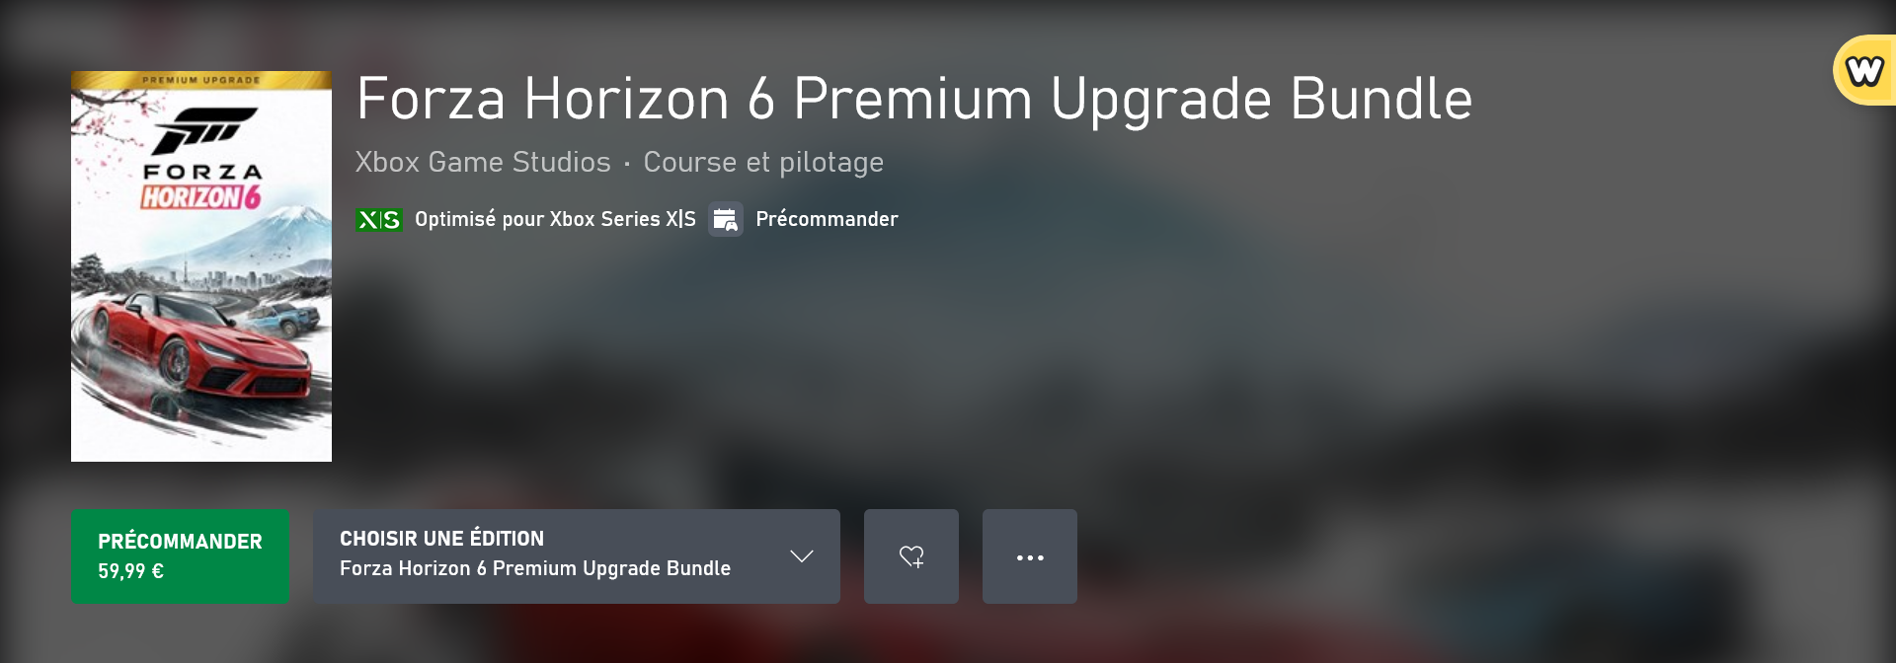Click the green Précommander button
Viewport: 1896px width, 663px height.
(x=180, y=556)
